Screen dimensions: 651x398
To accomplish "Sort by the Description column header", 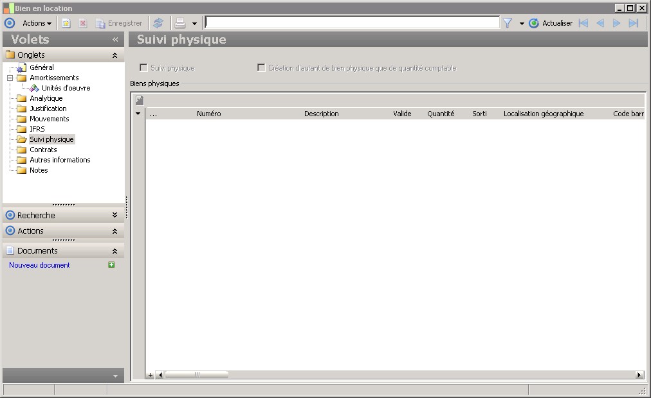I will (322, 114).
